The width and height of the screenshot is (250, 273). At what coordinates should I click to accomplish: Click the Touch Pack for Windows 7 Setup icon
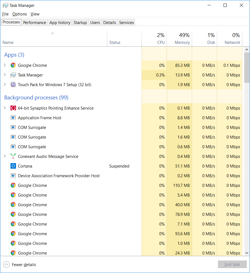[13, 85]
